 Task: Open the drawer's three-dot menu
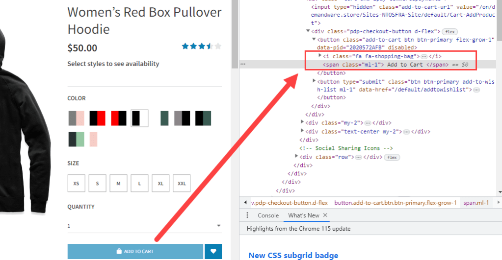248,215
